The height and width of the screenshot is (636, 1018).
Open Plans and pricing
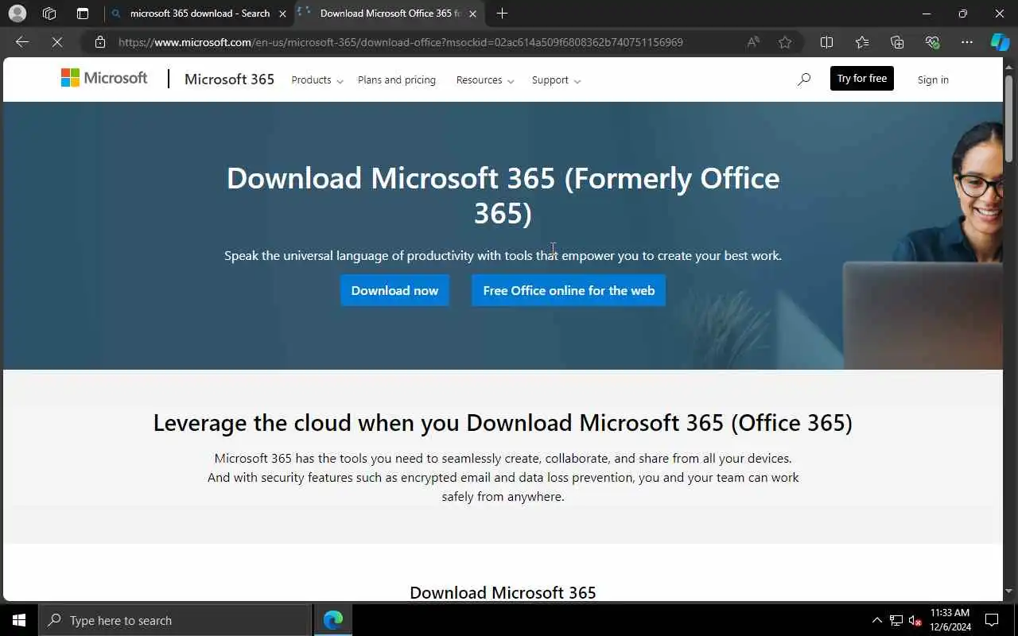tap(397, 80)
